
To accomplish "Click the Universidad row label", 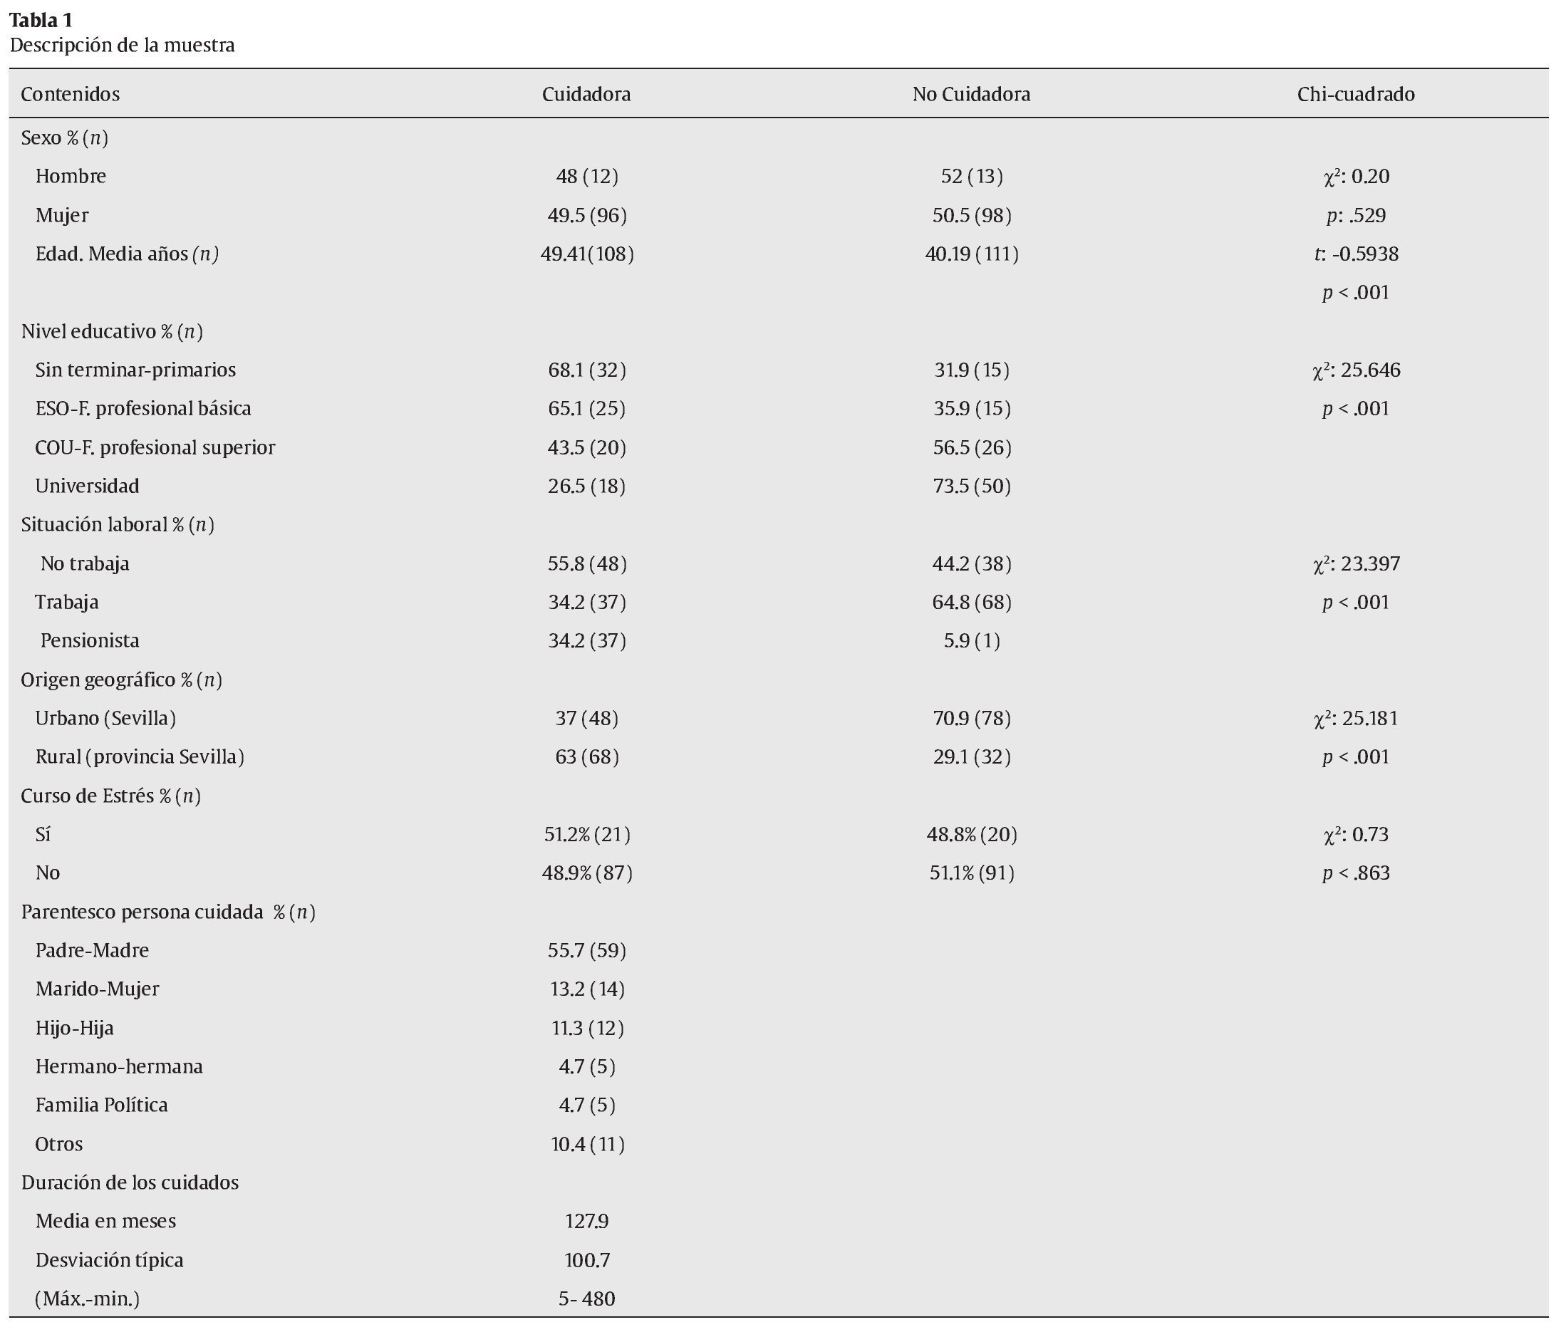I will tap(88, 486).
